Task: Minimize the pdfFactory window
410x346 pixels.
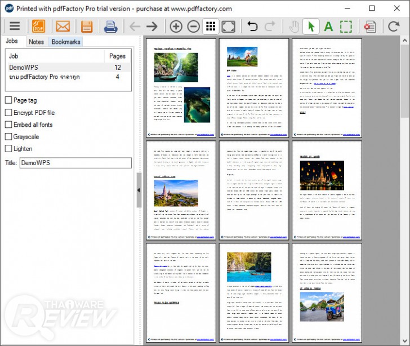Action: tap(347, 8)
